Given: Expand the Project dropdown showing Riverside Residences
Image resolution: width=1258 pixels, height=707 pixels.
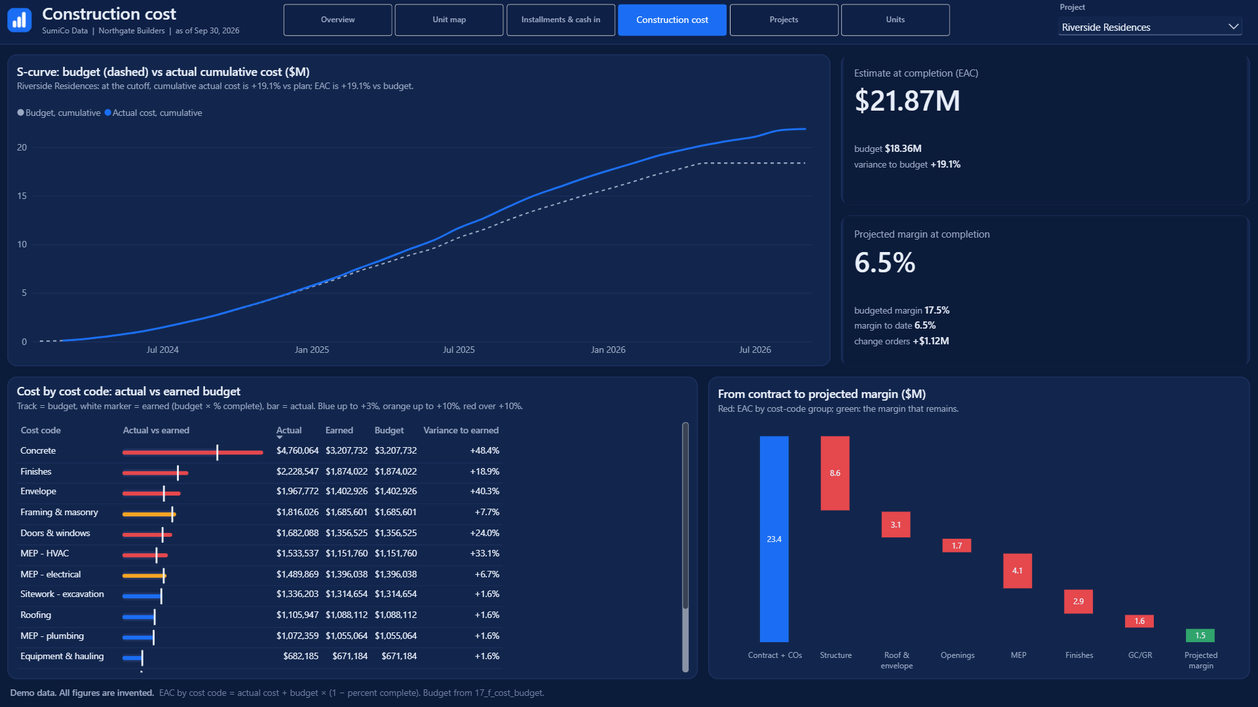Looking at the screenshot, I should pos(1150,27).
